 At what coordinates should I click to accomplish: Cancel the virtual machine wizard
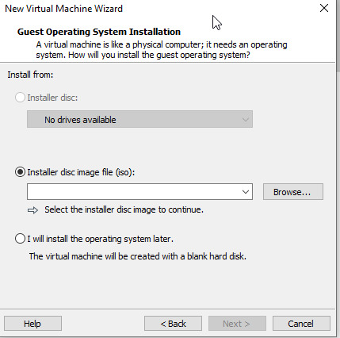301,324
